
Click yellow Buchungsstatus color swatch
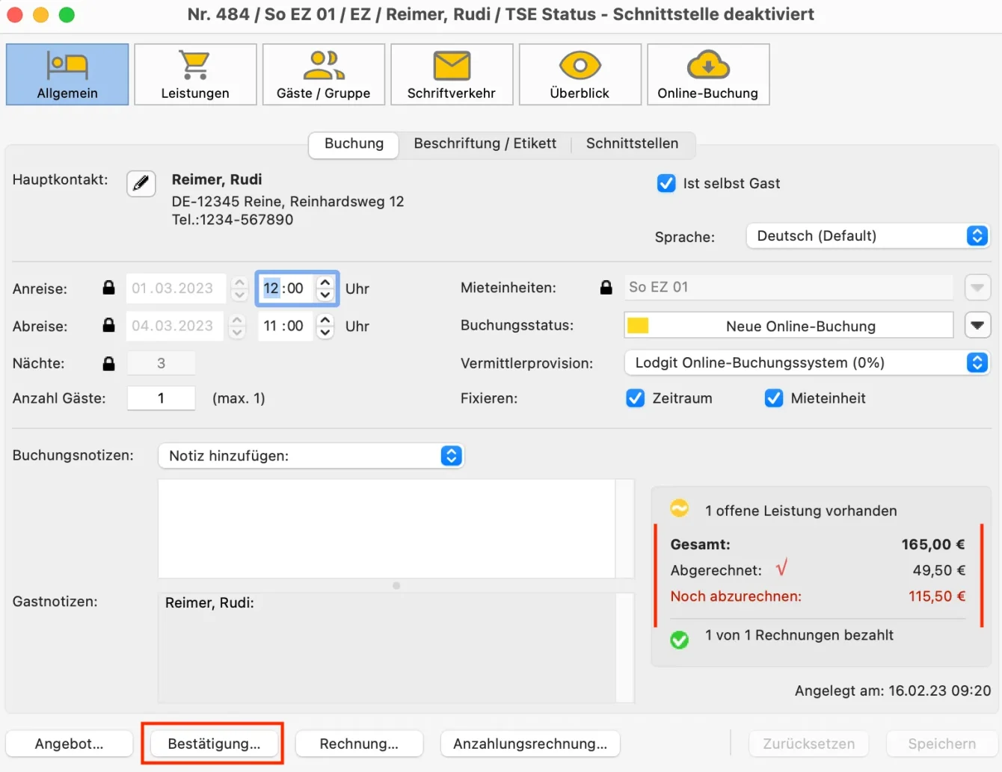(x=638, y=326)
